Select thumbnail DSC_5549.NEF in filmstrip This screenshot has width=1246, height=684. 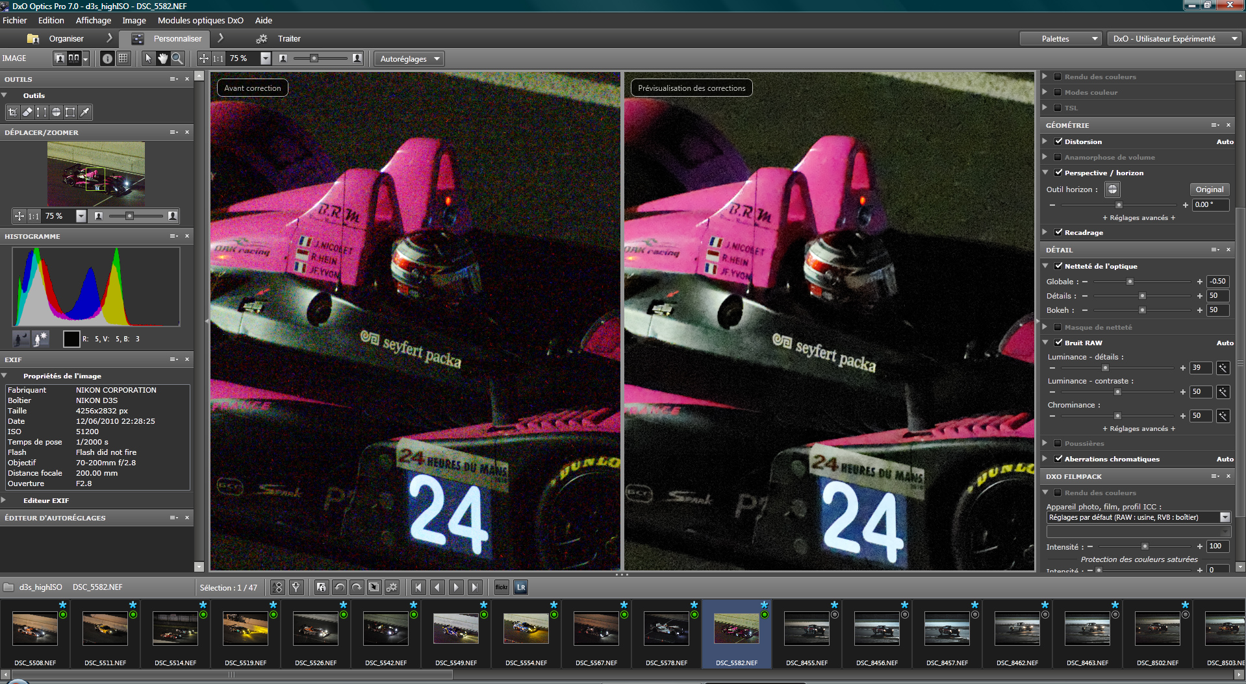pyautogui.click(x=456, y=633)
